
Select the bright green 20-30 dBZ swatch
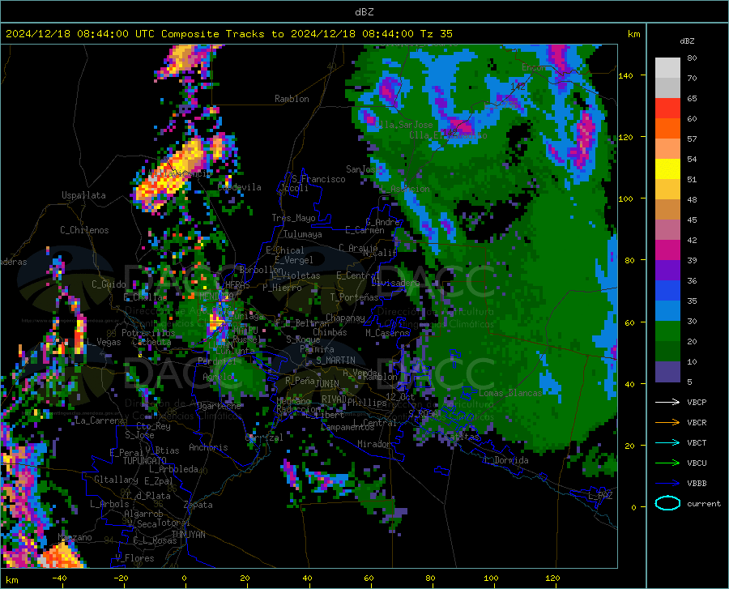[x=667, y=331]
